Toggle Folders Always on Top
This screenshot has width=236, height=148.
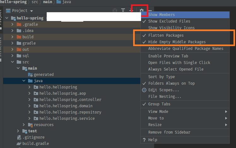tap(185, 83)
